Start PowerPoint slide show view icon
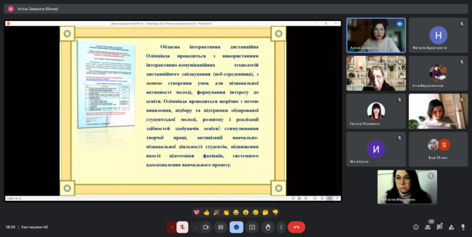 point(337,198)
